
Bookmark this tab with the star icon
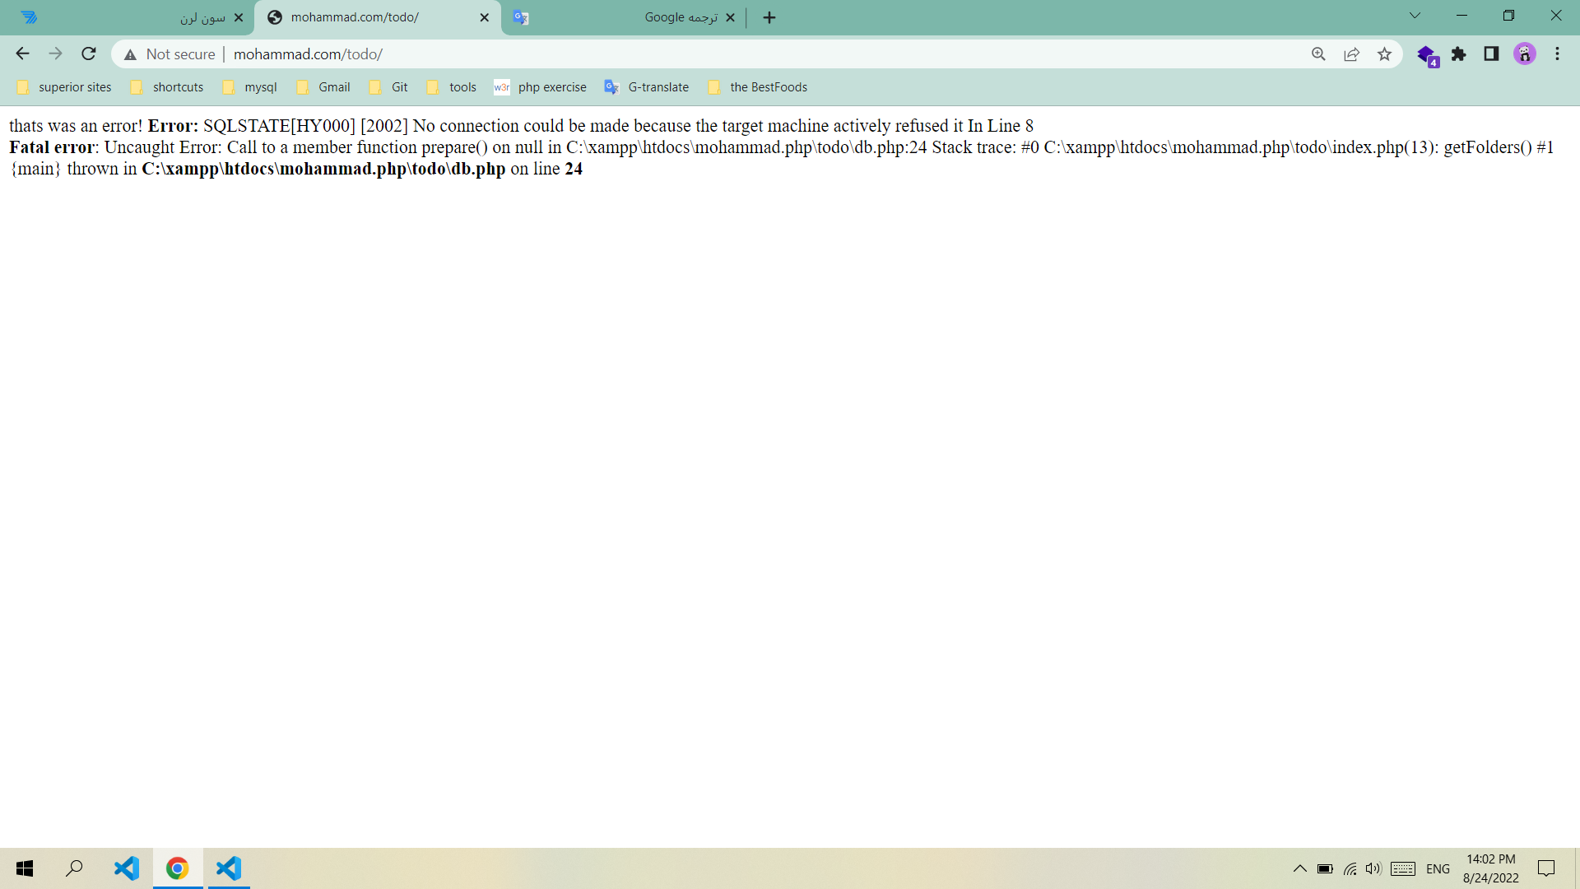tap(1384, 54)
